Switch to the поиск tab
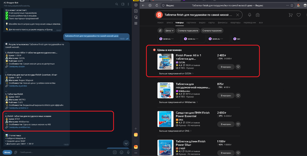This screenshot has width=307, height=156. (x=160, y=23)
